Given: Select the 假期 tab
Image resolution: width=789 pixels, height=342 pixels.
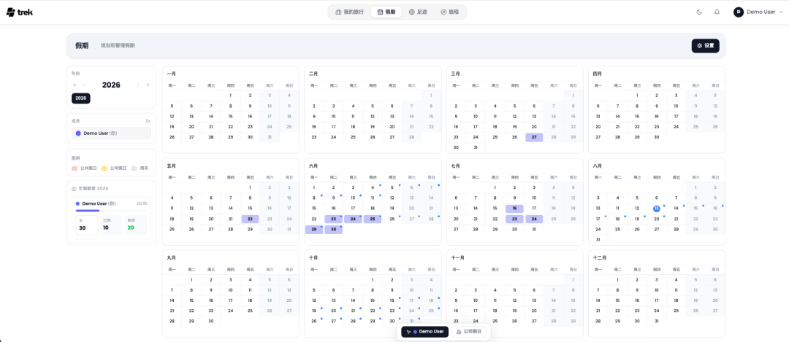Looking at the screenshot, I should click(x=386, y=12).
